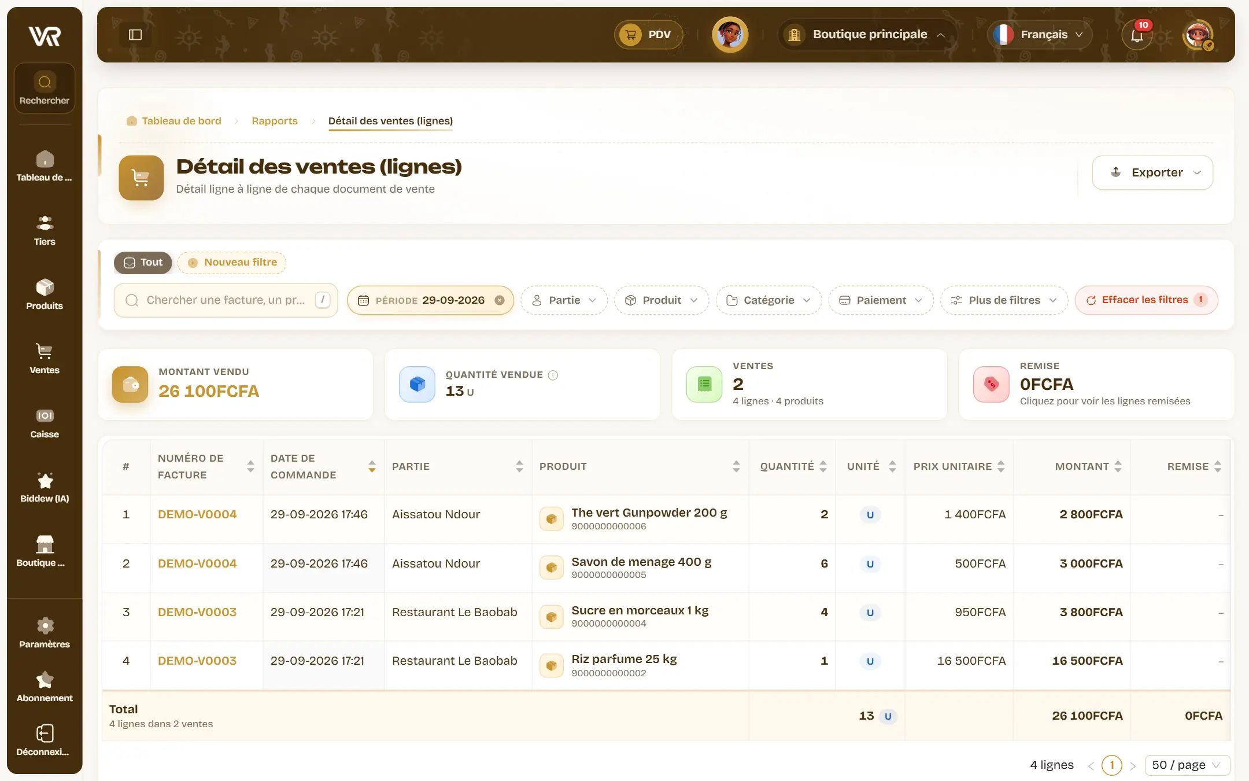1249x781 pixels.
Task: Expand the Partie filter dropdown
Action: pos(564,300)
